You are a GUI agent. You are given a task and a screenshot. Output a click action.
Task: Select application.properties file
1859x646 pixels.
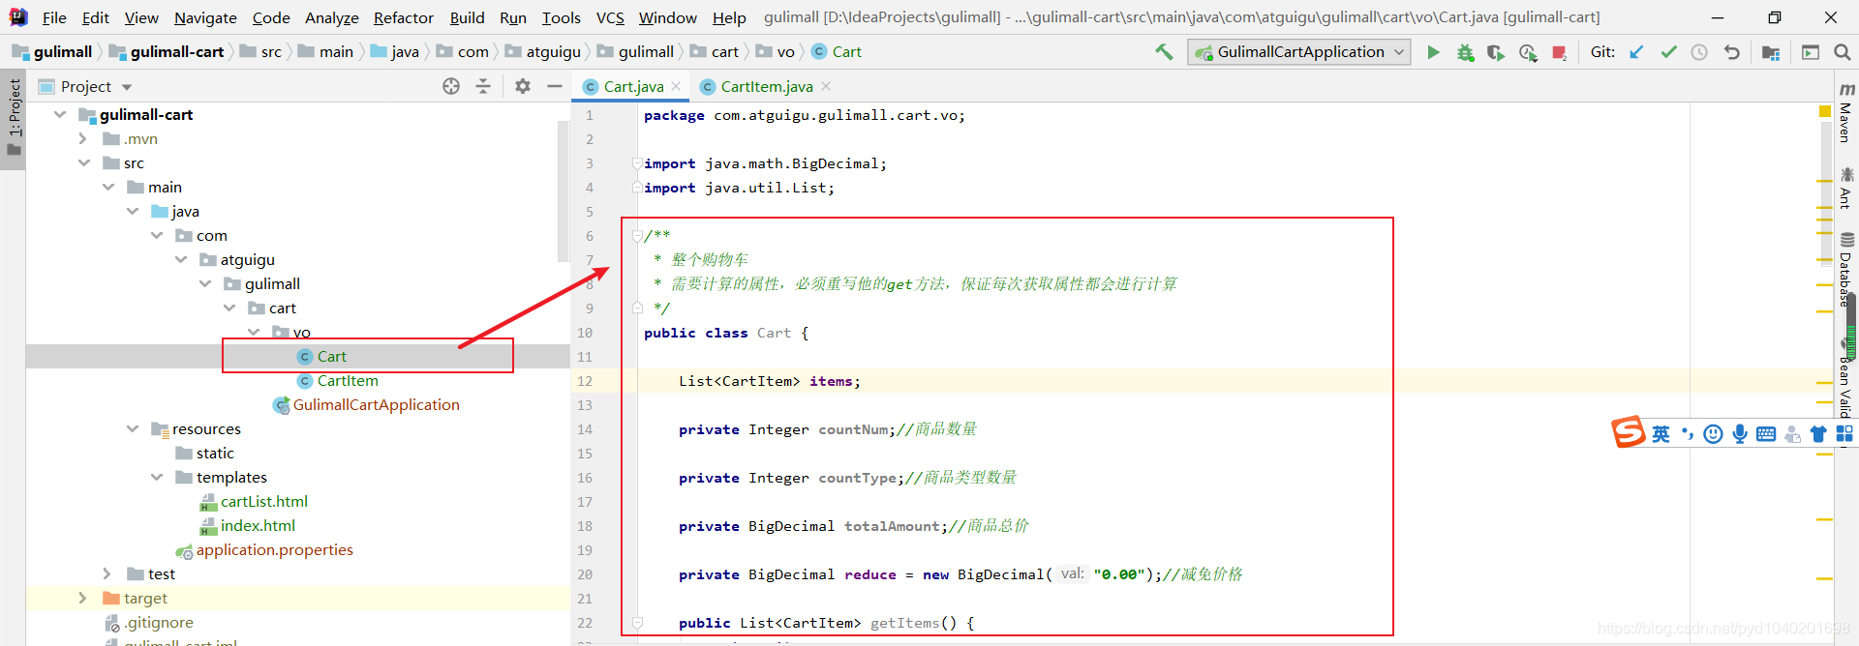(264, 550)
